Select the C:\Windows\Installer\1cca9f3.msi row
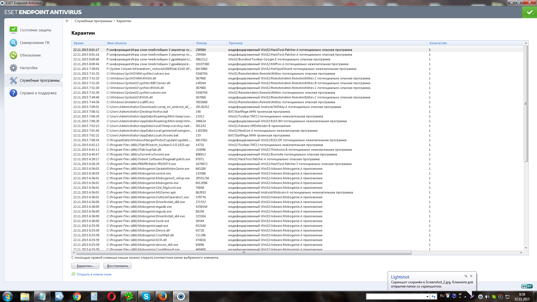This screenshot has height=302, width=537. (298, 102)
